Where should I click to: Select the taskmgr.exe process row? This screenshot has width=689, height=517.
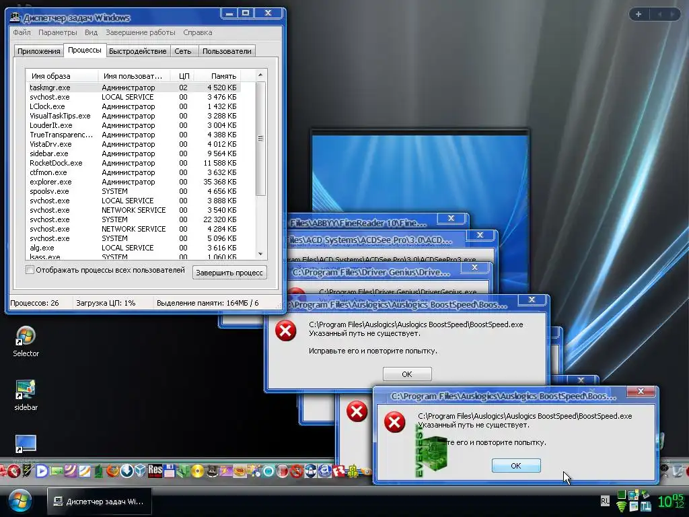click(134, 88)
